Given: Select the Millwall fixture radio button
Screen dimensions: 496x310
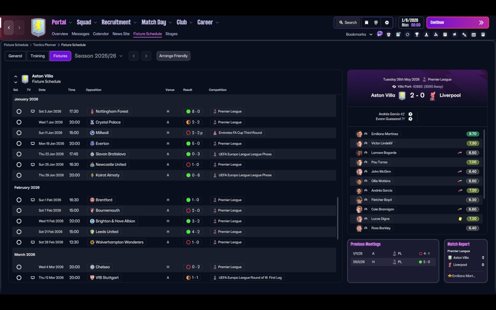Looking at the screenshot, I should pyautogui.click(x=19, y=133).
